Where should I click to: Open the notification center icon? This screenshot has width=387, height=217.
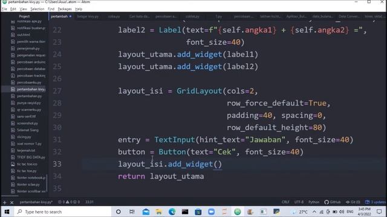(379, 212)
